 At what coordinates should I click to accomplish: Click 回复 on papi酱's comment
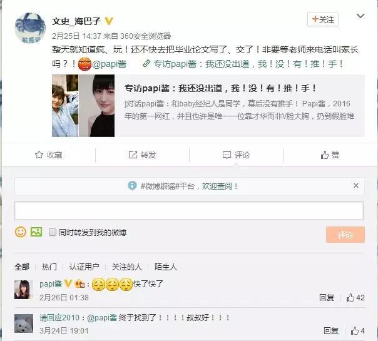tap(327, 297)
